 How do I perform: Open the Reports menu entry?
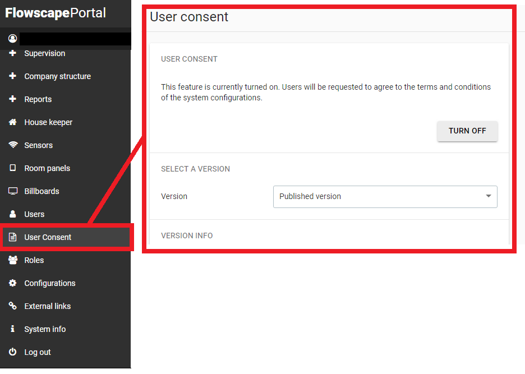[38, 99]
